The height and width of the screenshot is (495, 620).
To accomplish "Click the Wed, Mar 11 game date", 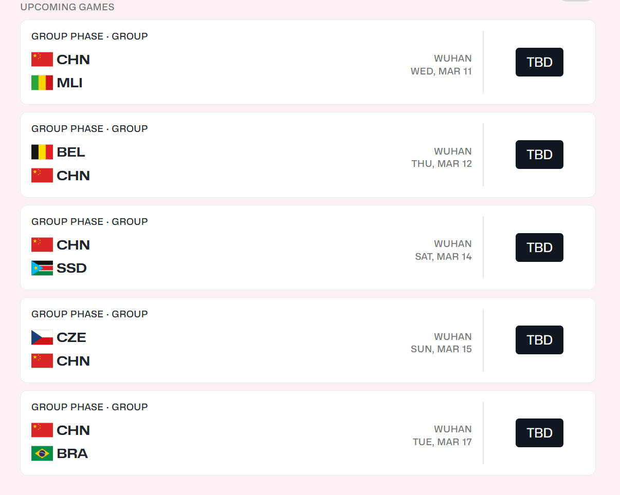I will (x=441, y=71).
